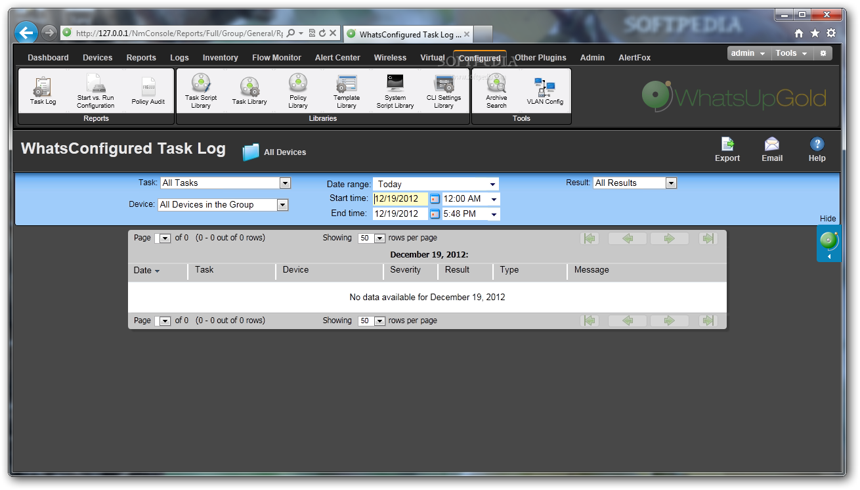Open the gear menu beside Tools
The width and height of the screenshot is (860, 490).
coord(823,54)
